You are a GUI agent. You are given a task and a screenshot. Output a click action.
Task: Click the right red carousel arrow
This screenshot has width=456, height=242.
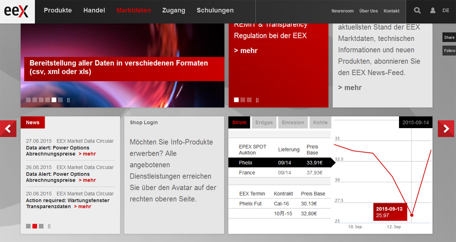pyautogui.click(x=446, y=129)
